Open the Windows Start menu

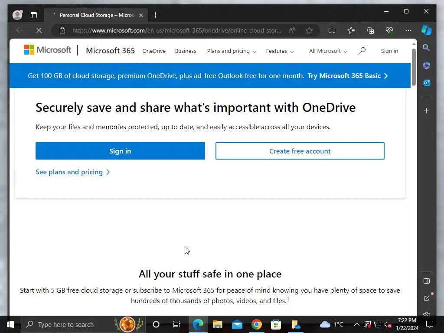[x=10, y=324]
